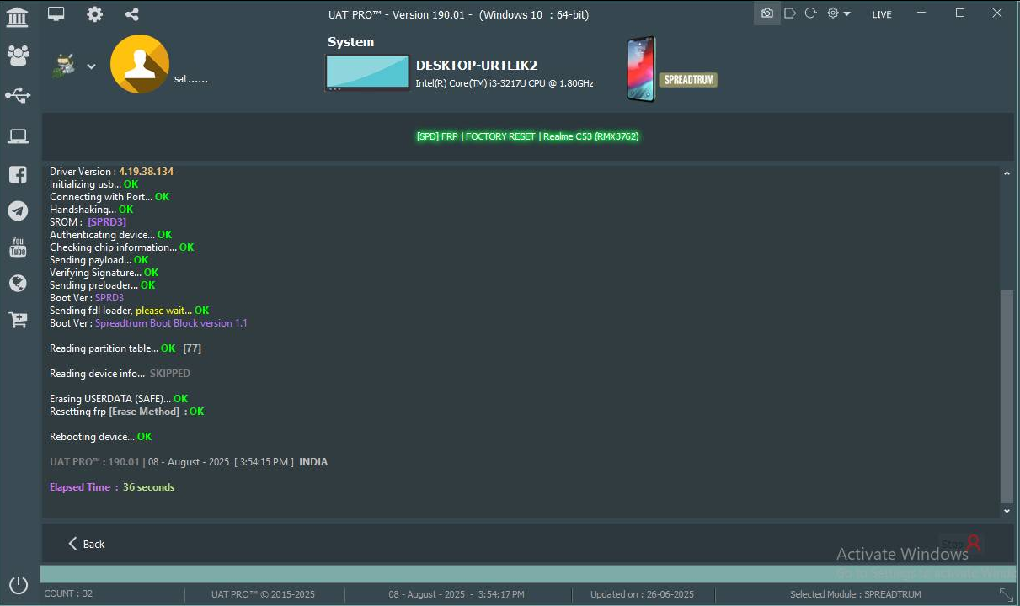Click the laptop icon in left sidebar

point(18,136)
